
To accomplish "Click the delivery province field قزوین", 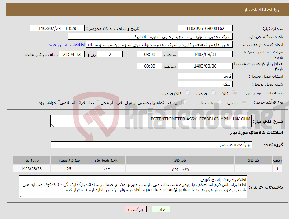I will click(205, 76).
